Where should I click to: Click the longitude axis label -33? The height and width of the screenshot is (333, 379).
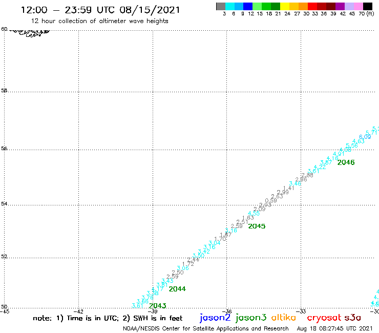pos(301,311)
